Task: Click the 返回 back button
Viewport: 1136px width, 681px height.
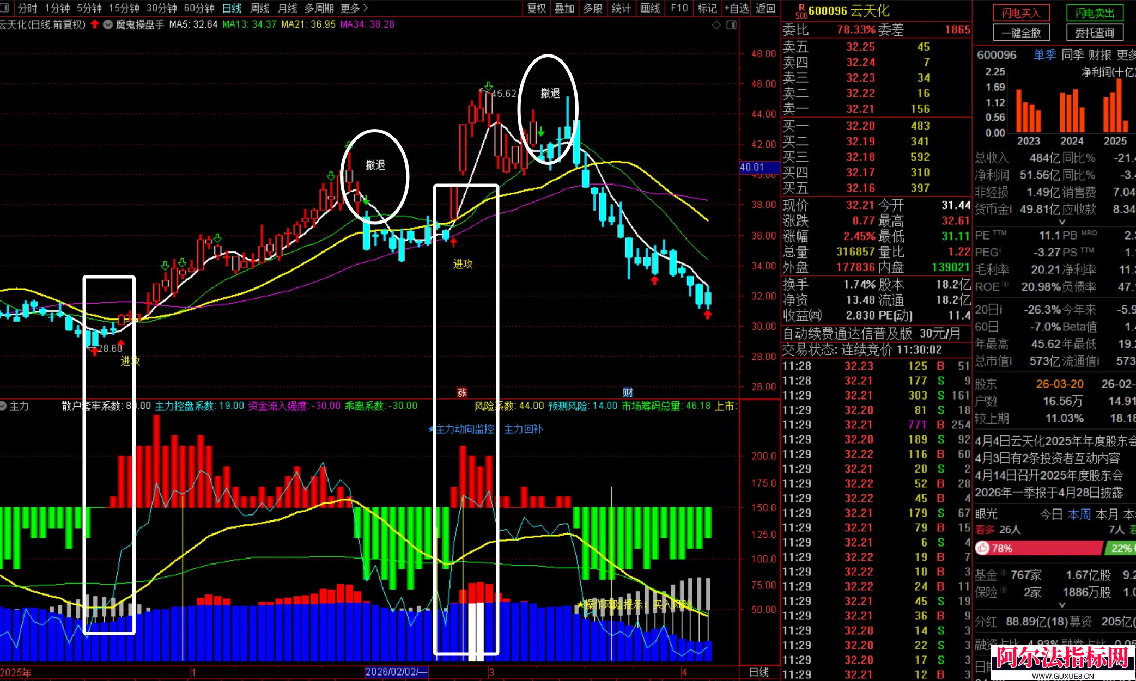Action: [766, 8]
